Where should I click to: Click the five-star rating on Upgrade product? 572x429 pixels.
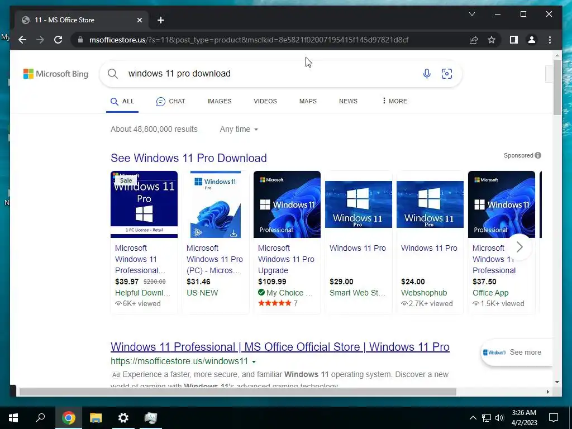click(x=275, y=303)
